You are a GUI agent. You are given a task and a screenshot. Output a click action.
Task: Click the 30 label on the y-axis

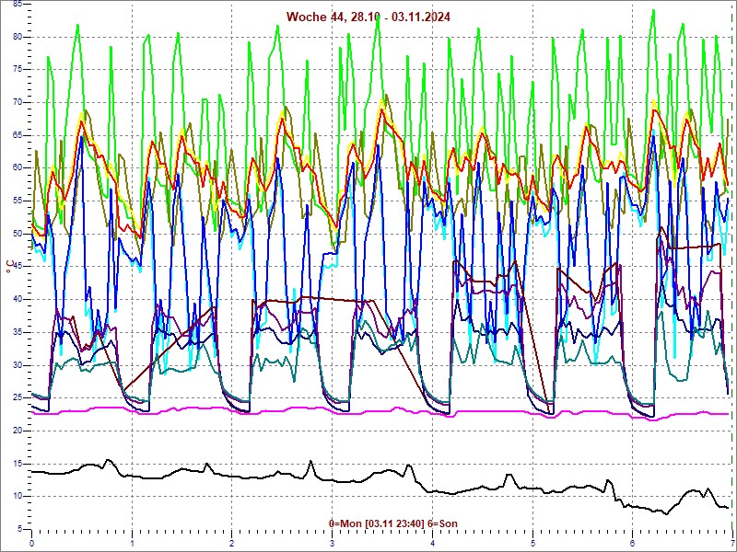[18, 365]
